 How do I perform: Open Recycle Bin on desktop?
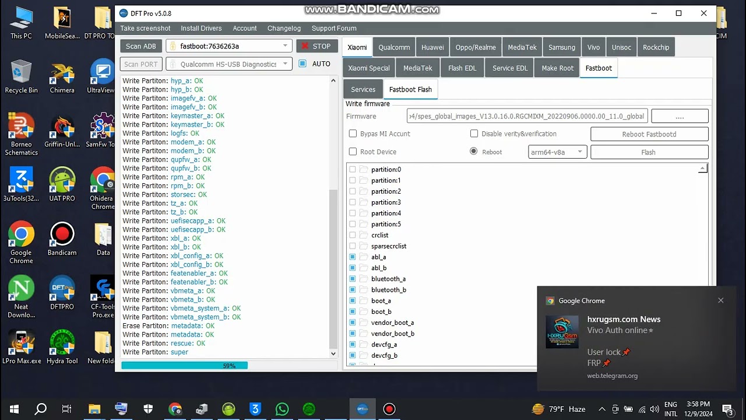[x=21, y=77]
